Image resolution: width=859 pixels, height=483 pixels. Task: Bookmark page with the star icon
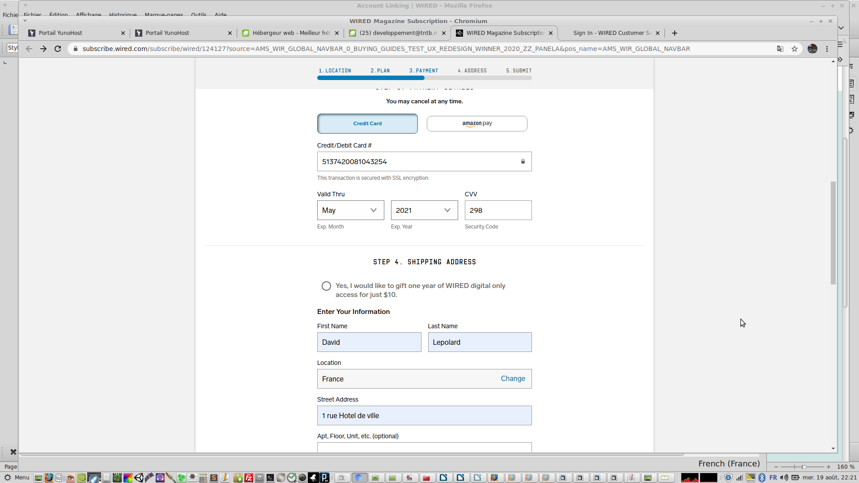795,49
